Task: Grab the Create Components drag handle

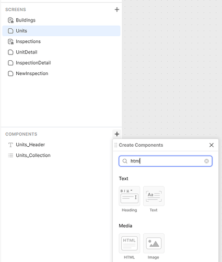Action: point(116,145)
